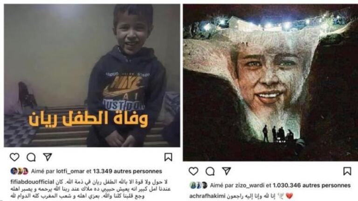Screen dimensions: 358x201
Task: Click liker avatars beside lotfi_omar
Action: tap(20, 171)
